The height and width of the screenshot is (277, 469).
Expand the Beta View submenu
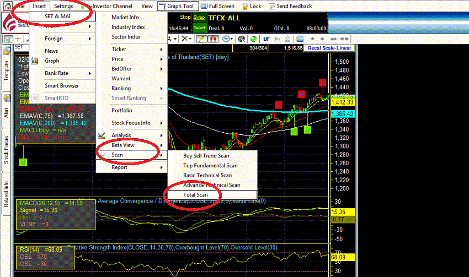point(132,145)
